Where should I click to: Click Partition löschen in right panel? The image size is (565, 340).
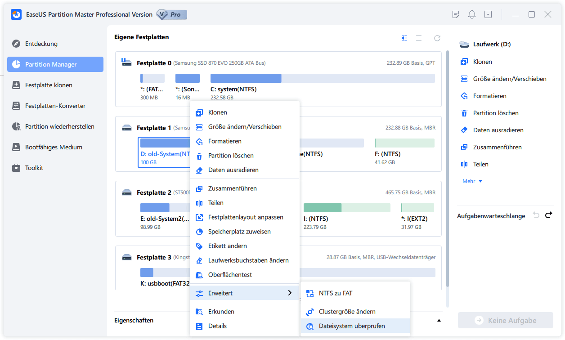[x=489, y=113]
